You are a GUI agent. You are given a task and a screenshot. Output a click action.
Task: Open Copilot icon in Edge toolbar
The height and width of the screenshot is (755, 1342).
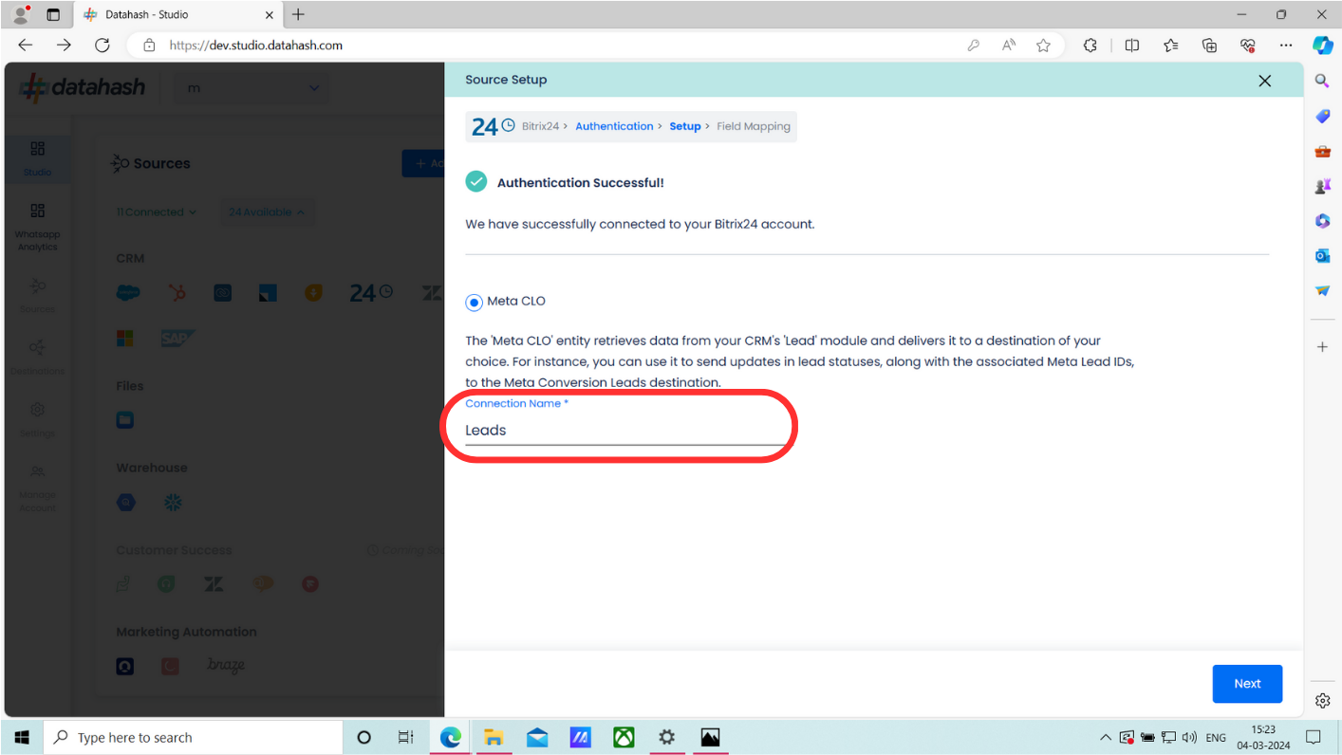tap(1322, 45)
